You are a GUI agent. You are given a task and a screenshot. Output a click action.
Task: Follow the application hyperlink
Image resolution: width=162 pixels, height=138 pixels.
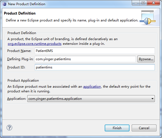point(92,87)
